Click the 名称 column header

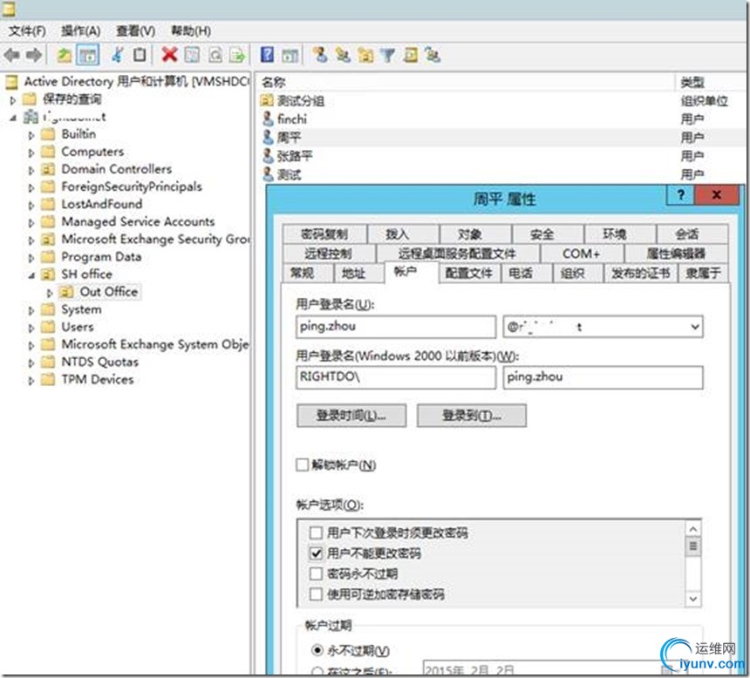point(465,82)
